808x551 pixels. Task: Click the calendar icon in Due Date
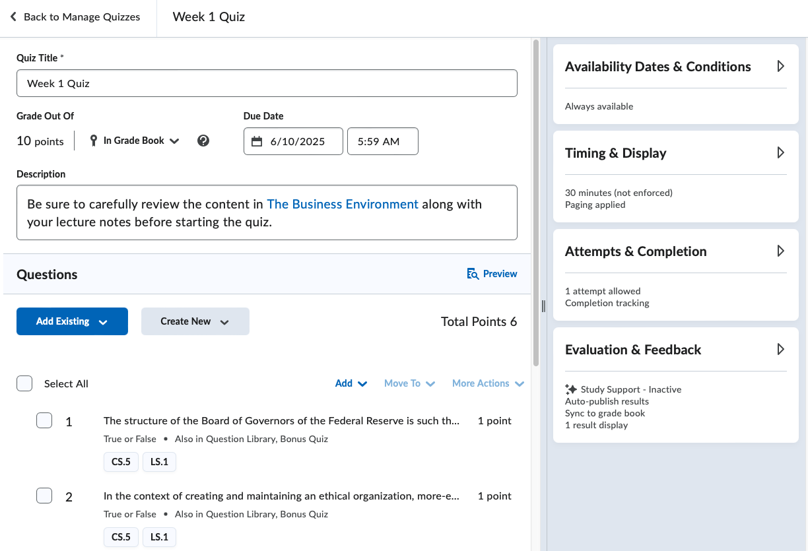click(x=257, y=142)
